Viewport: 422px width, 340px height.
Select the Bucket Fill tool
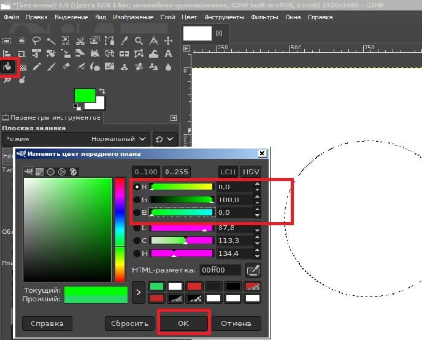point(9,66)
